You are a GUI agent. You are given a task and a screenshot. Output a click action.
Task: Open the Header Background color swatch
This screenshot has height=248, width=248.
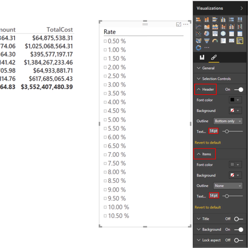(x=235, y=110)
